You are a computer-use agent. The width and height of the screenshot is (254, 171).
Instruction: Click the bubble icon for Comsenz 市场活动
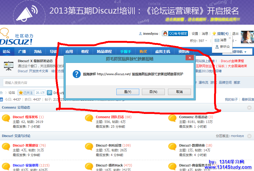172,118
